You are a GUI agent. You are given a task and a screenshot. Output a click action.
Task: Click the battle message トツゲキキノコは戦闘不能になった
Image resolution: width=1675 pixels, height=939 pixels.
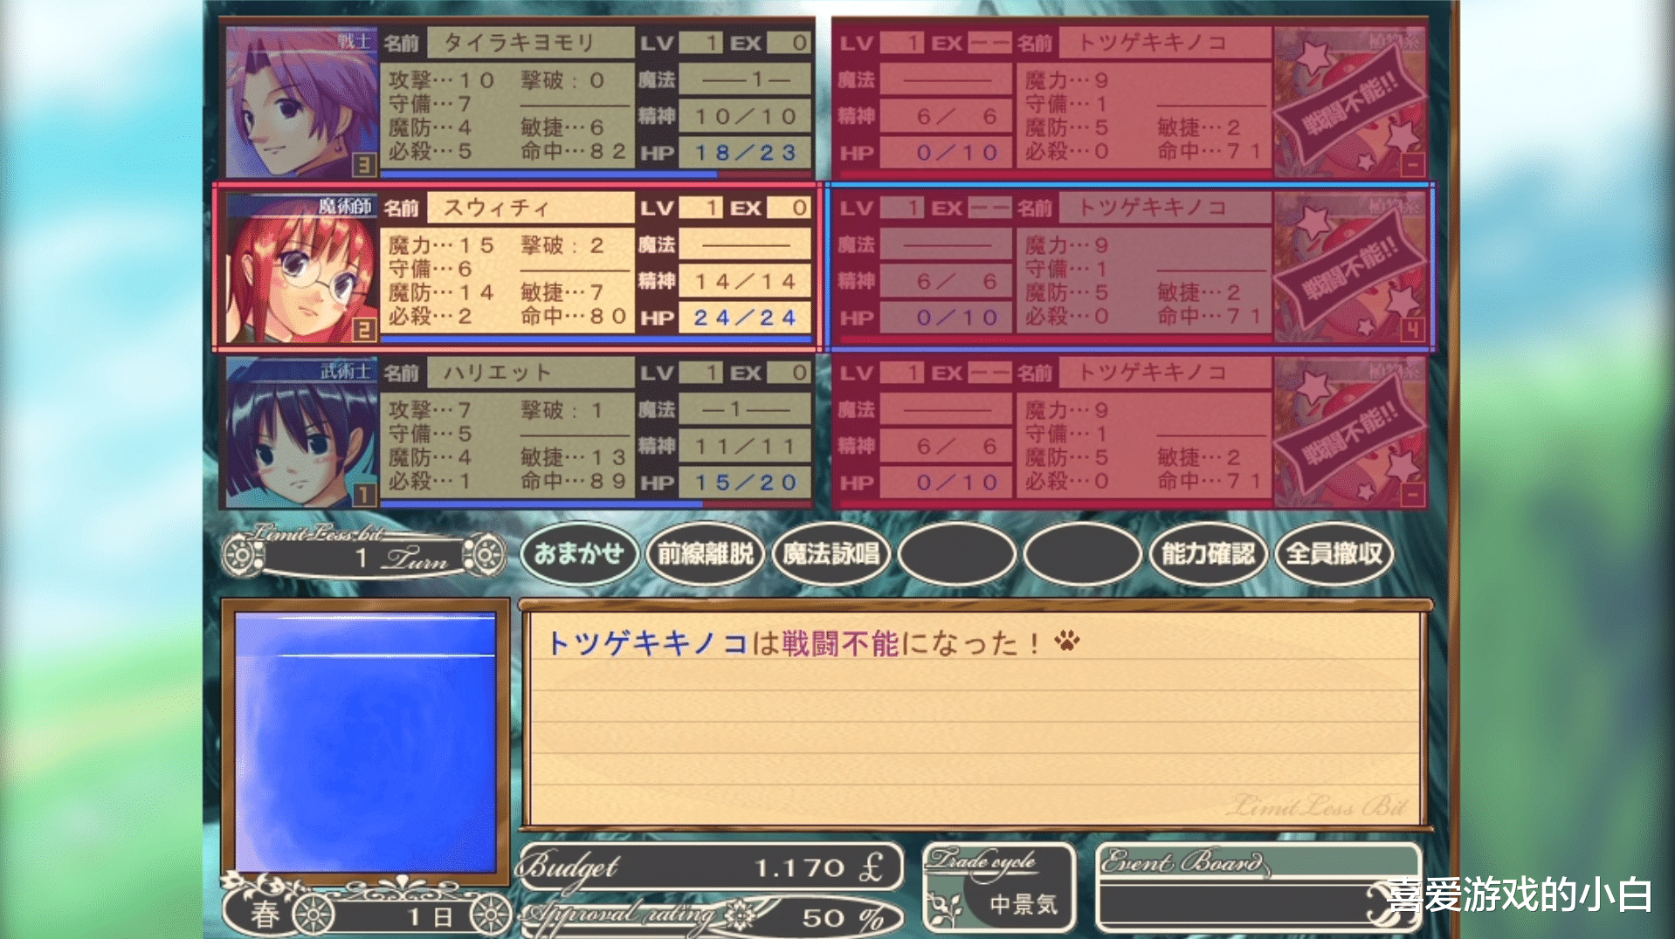793,643
